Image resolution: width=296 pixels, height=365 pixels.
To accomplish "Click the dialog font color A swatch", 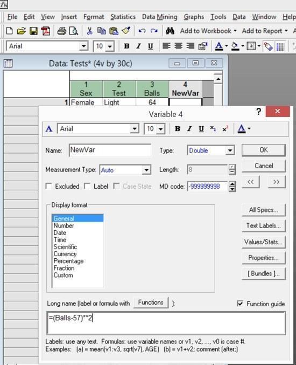I will point(242,128).
